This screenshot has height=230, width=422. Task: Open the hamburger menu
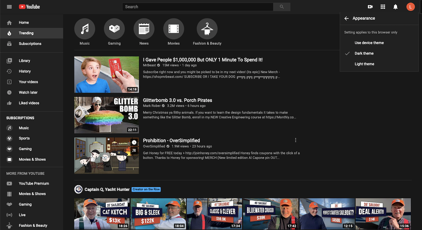pos(9,6)
